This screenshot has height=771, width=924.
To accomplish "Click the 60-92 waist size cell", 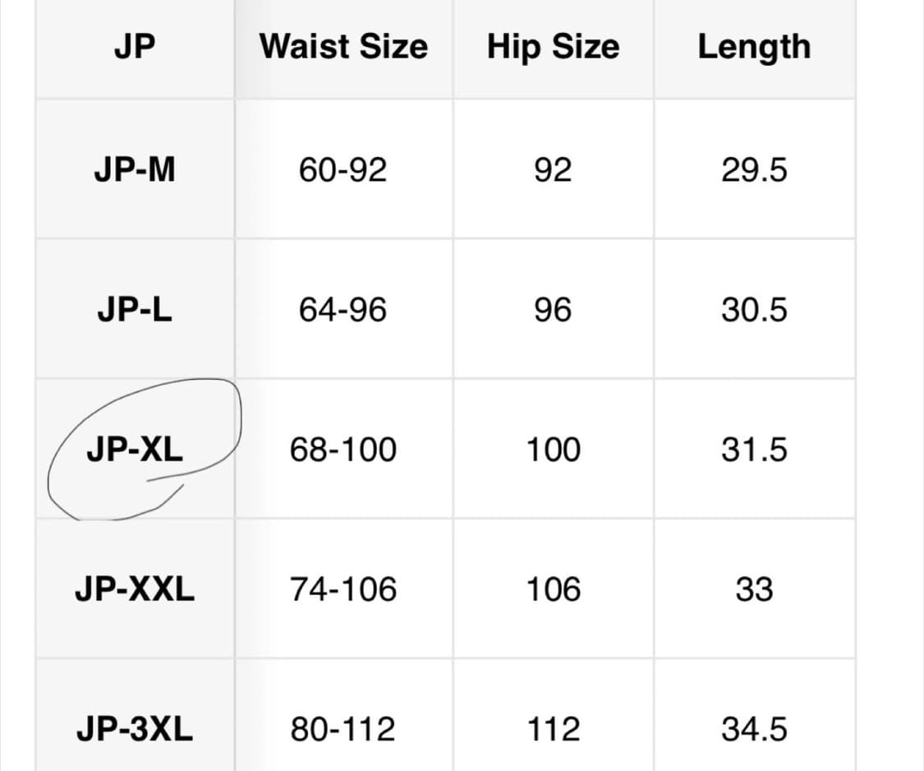I will [x=342, y=170].
